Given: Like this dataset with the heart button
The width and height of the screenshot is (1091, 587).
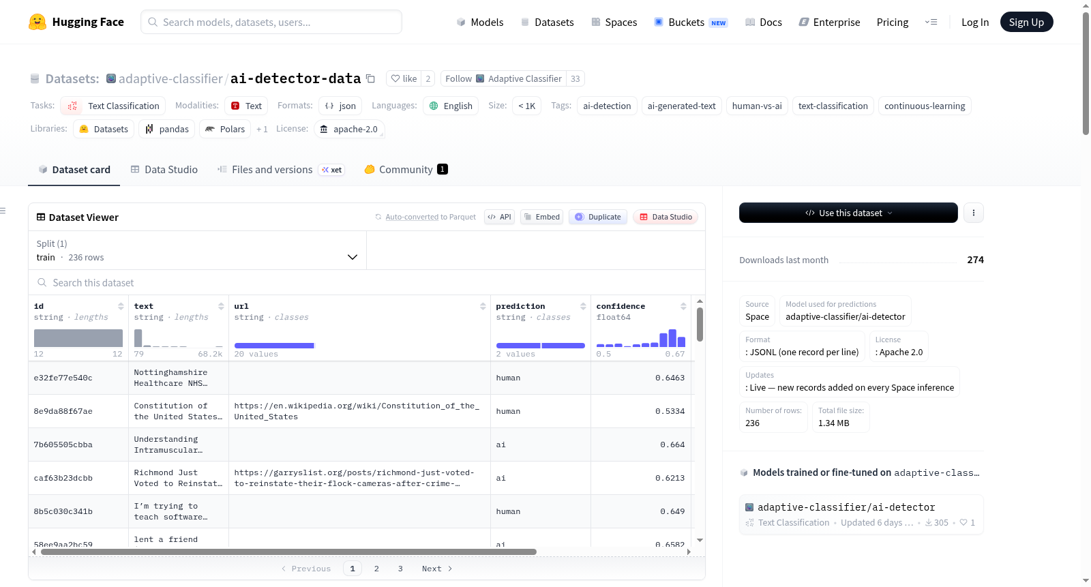Looking at the screenshot, I should coord(404,78).
